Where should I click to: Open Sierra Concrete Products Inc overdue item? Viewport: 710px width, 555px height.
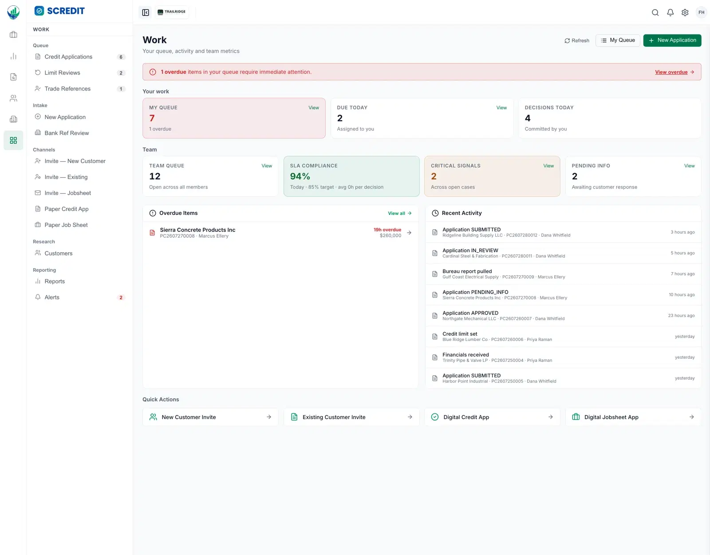(280, 233)
